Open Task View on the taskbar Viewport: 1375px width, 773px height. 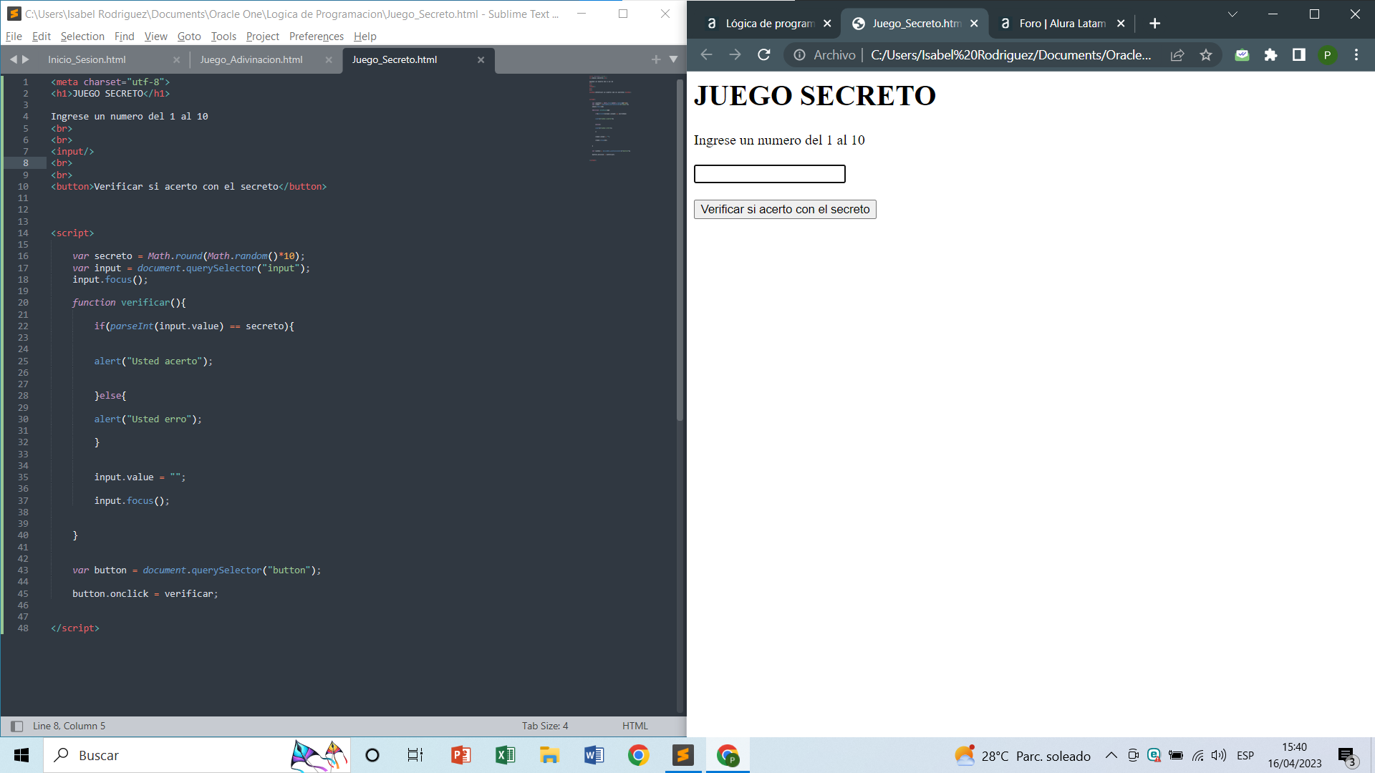click(415, 755)
